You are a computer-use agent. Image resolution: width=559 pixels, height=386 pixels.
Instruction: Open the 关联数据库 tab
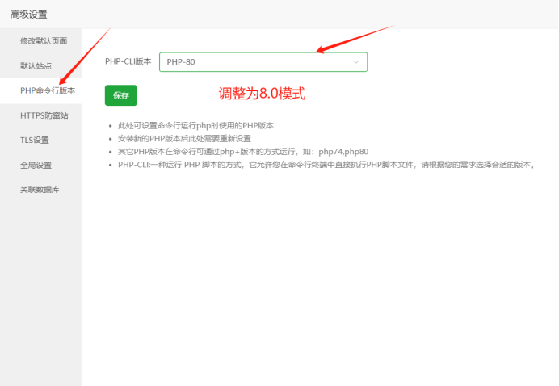[x=40, y=190]
